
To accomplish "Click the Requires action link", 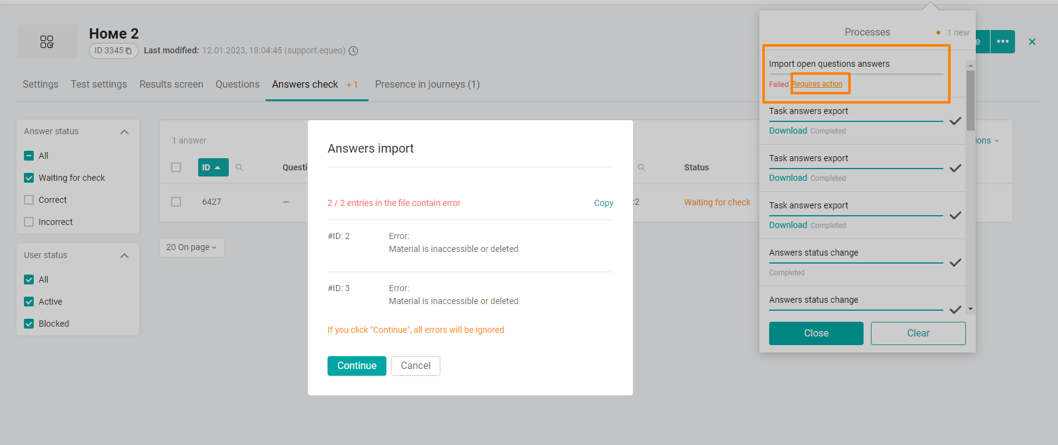I will (817, 84).
